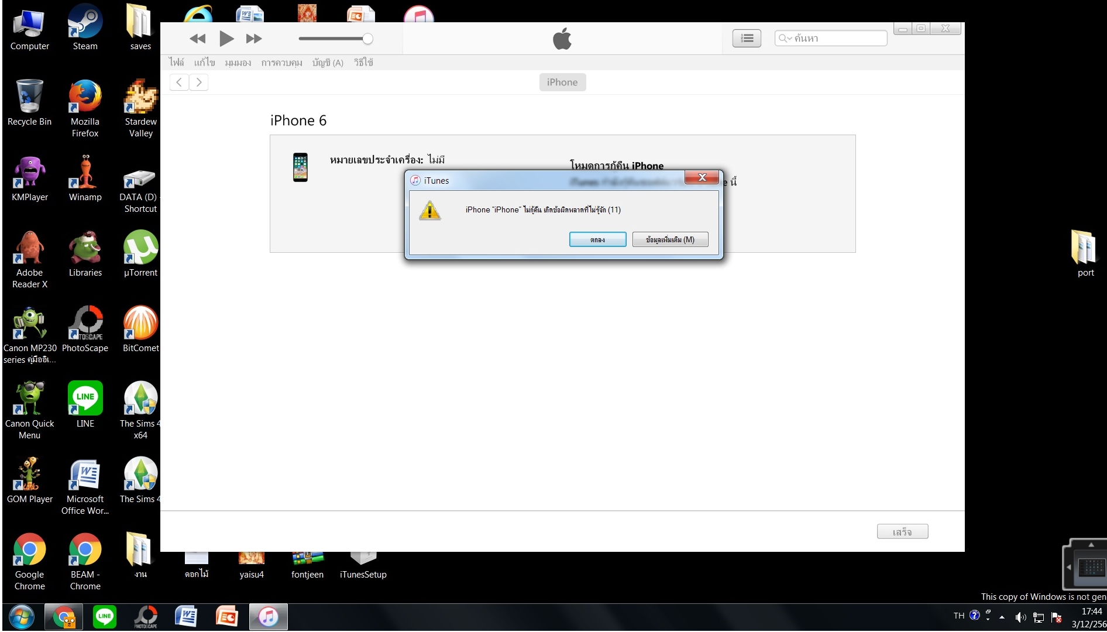Screen dimensions: 1107x632
Task: Open the ไฟล์ menu
Action: [176, 63]
